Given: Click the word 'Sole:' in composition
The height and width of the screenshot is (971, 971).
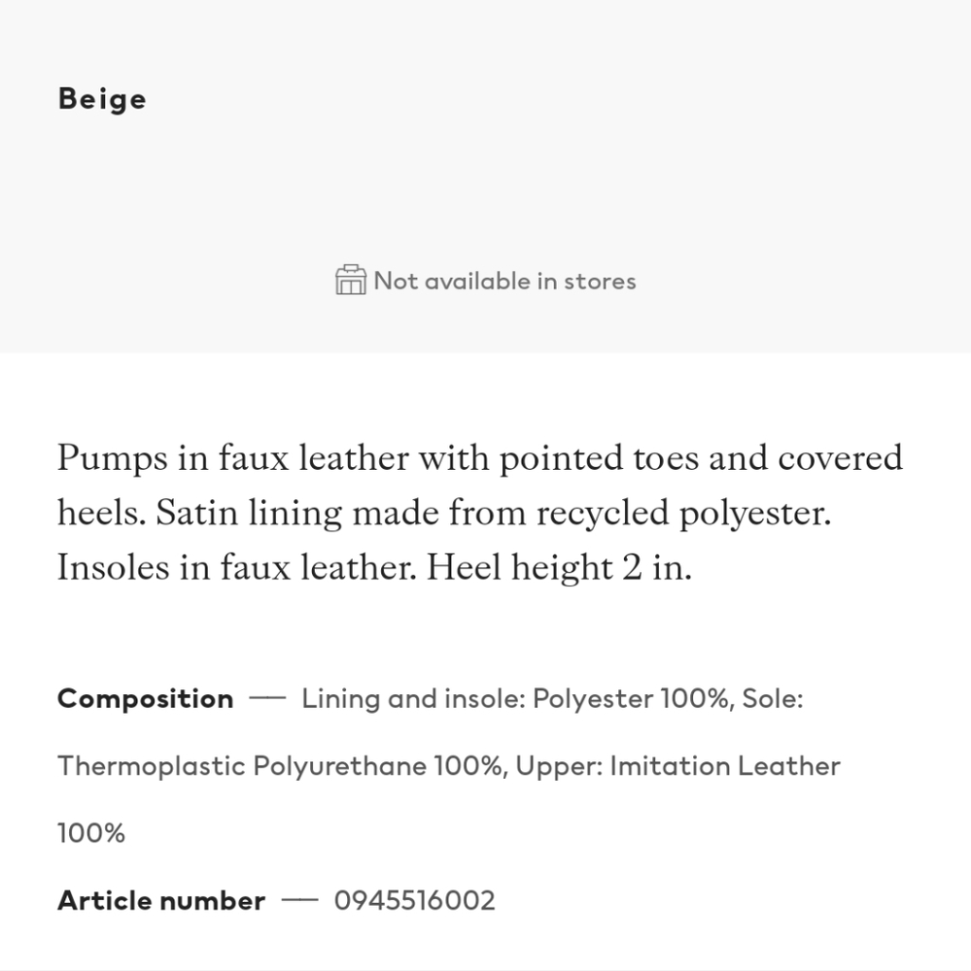Looking at the screenshot, I should [773, 698].
